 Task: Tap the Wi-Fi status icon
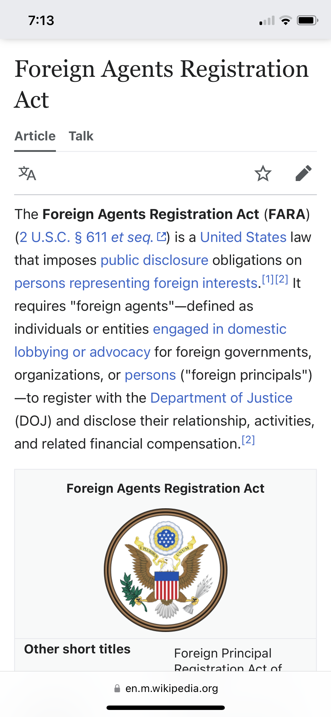[285, 21]
